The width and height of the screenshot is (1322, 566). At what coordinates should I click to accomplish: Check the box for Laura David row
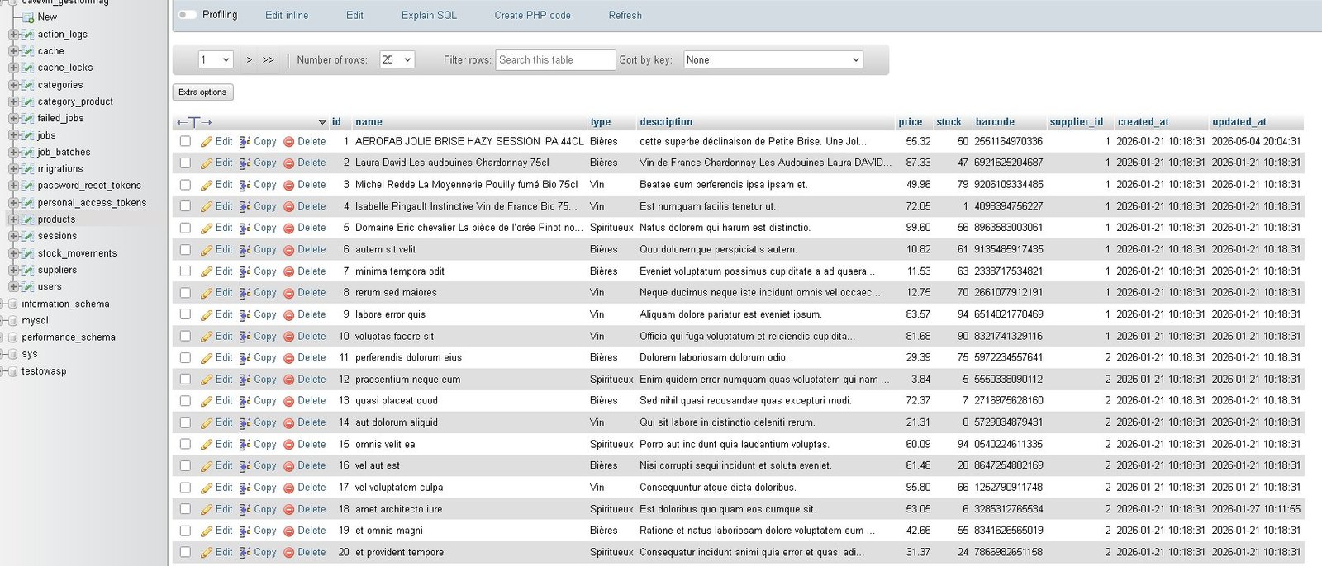coord(185,163)
